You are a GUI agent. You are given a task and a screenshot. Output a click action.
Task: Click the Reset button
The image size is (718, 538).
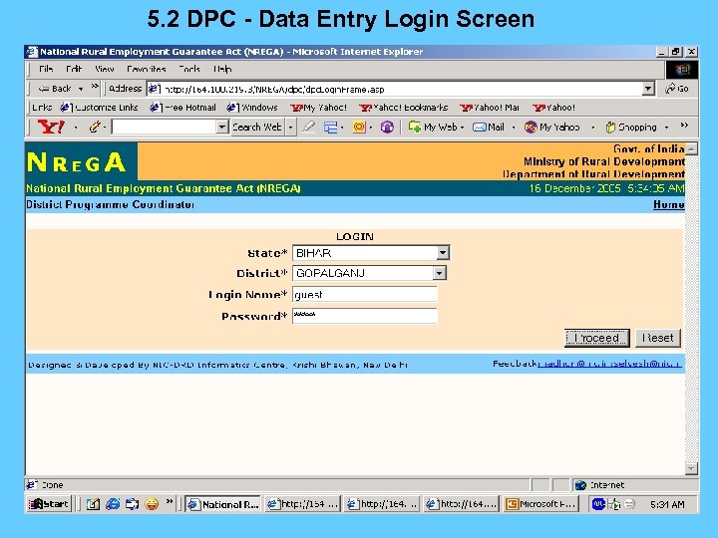coord(657,338)
